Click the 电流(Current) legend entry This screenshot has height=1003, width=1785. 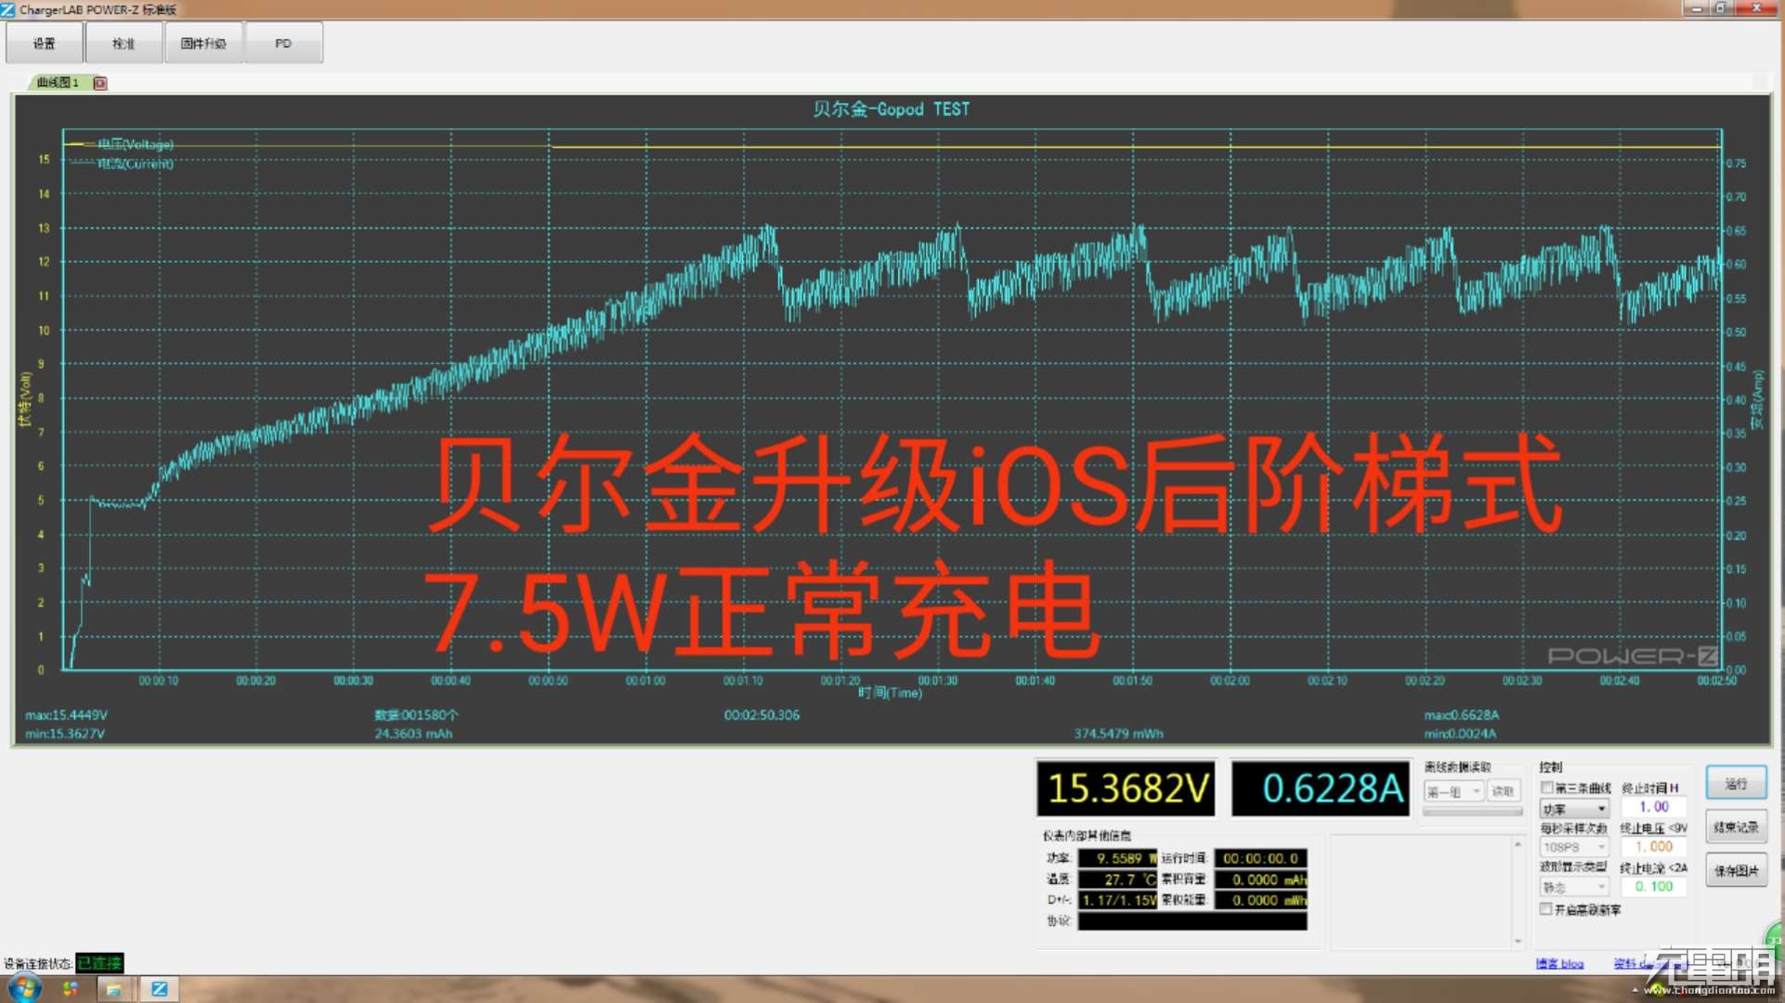(136, 163)
